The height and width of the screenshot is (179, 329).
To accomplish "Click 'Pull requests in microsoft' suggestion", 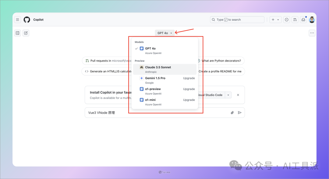I will pyautogui.click(x=107, y=61).
